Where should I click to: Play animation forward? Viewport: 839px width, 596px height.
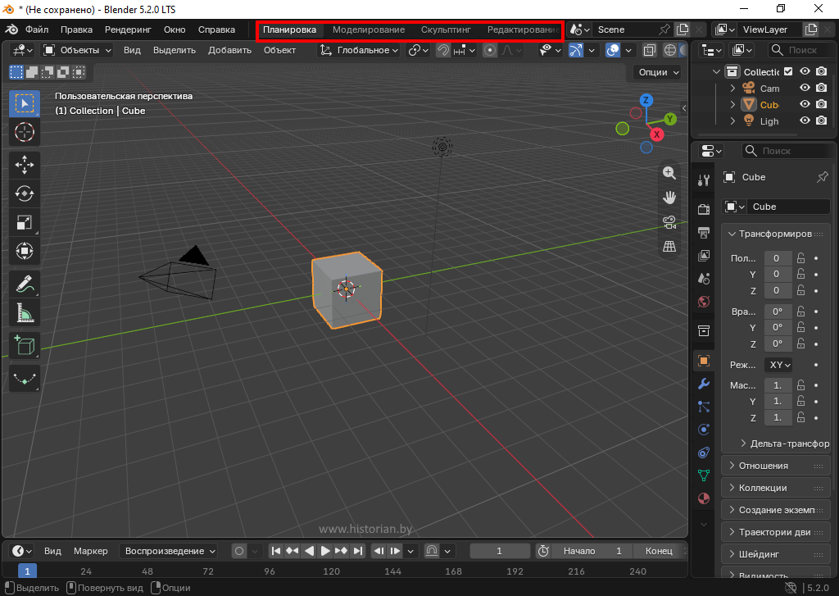(x=324, y=551)
